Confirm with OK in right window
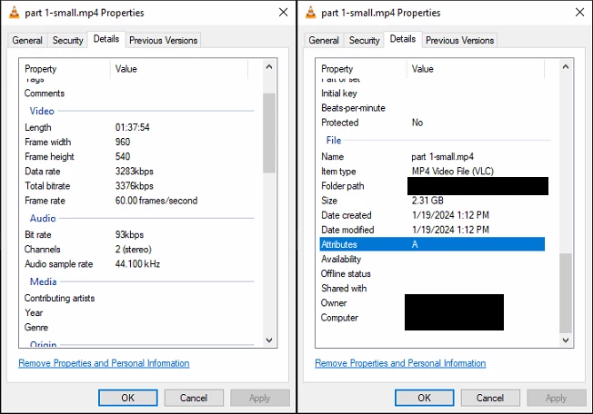Screen dimensions: 593x414 (425, 398)
